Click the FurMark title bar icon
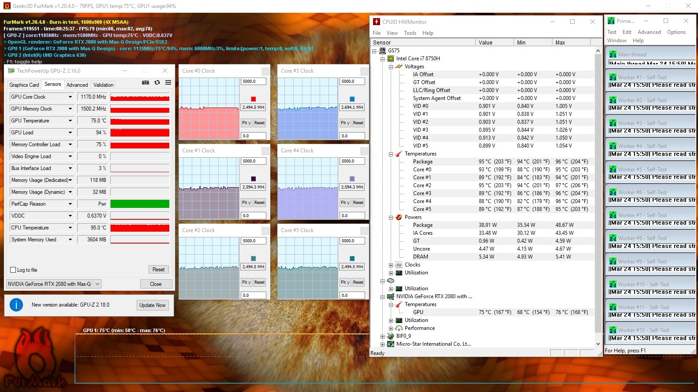This screenshot has width=698, height=392. pos(7,6)
